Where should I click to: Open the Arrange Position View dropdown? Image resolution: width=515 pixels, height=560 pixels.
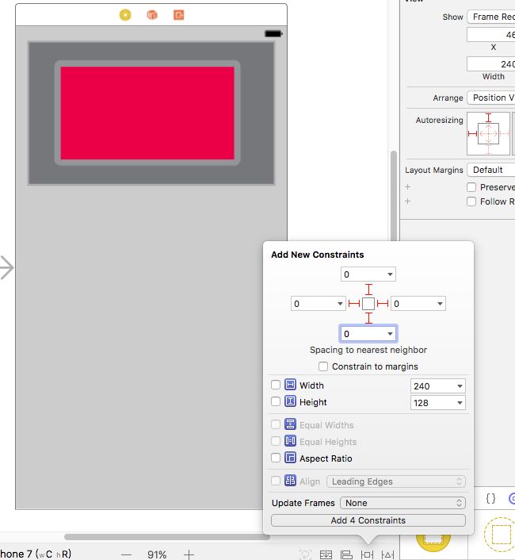coord(491,98)
